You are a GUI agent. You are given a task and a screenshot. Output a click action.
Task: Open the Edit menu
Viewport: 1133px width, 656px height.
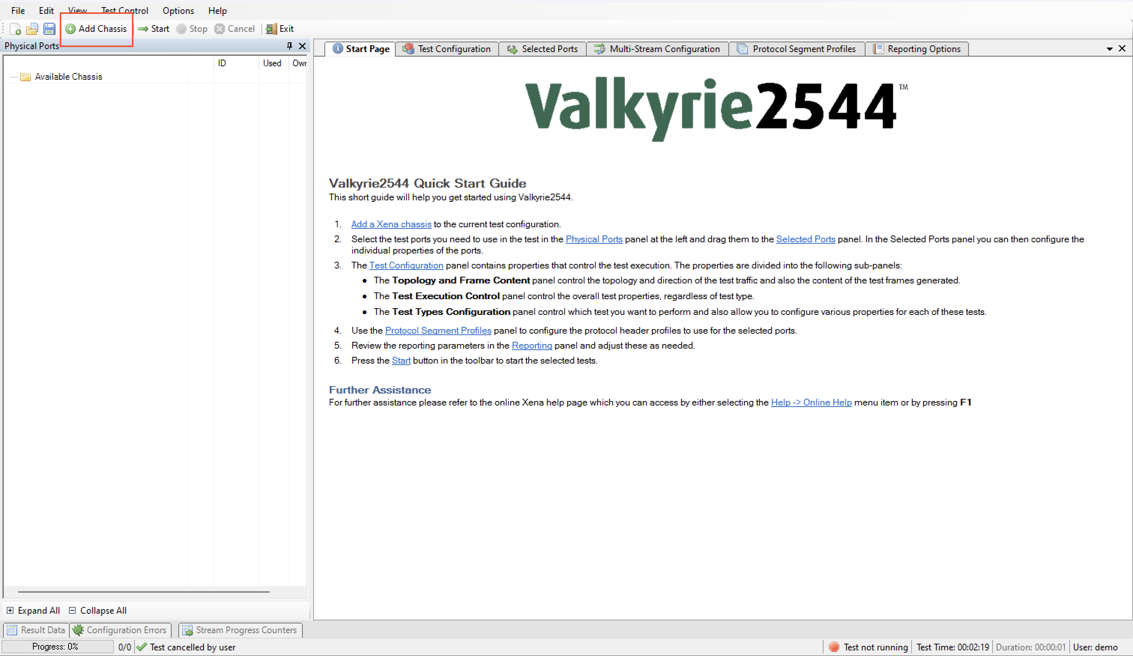[x=46, y=10]
